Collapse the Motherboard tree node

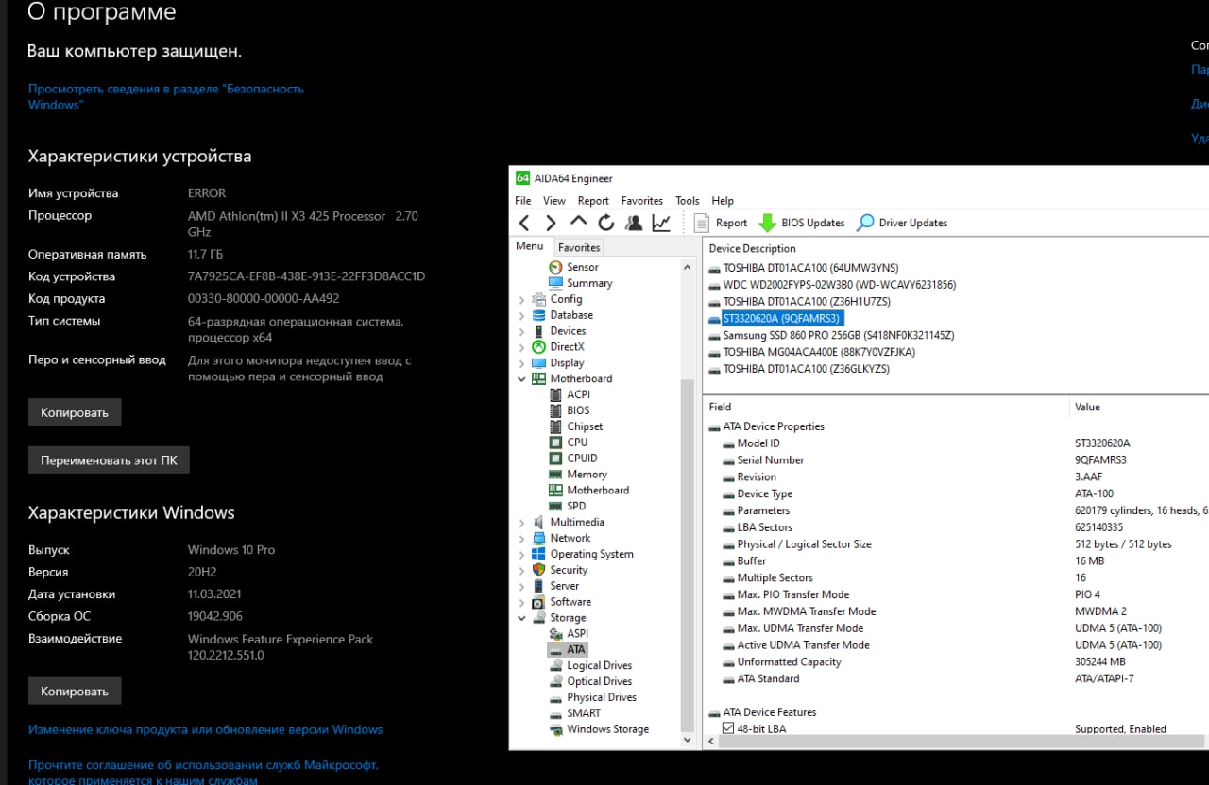pyautogui.click(x=521, y=378)
